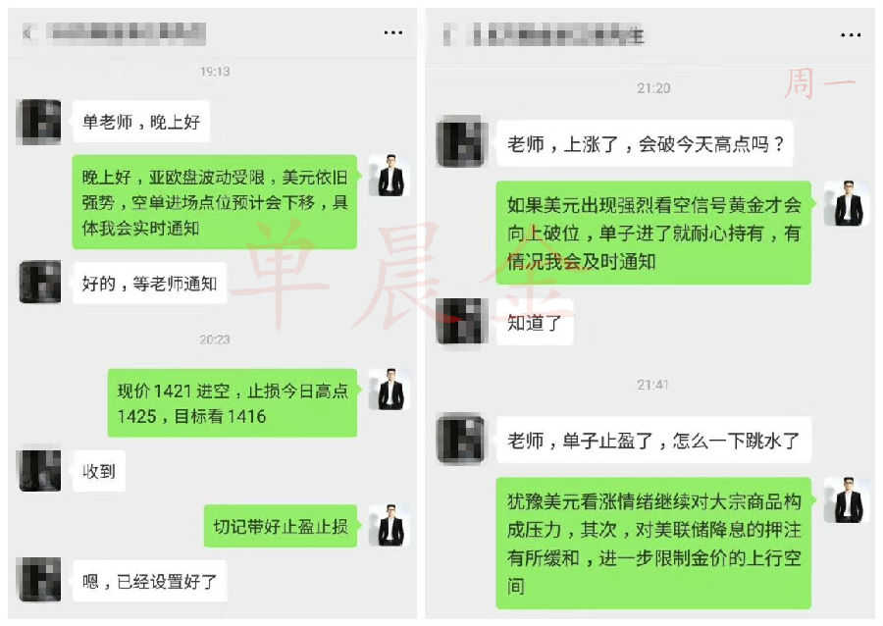
Task: Select the '嗯，已经设置好了' message bubble
Action: coord(150,581)
